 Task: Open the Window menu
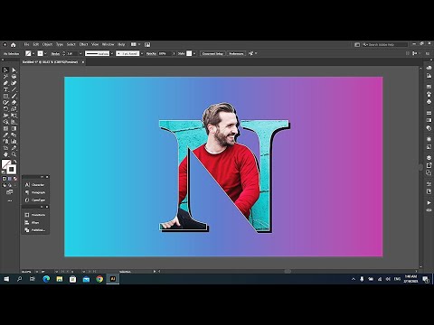108,44
